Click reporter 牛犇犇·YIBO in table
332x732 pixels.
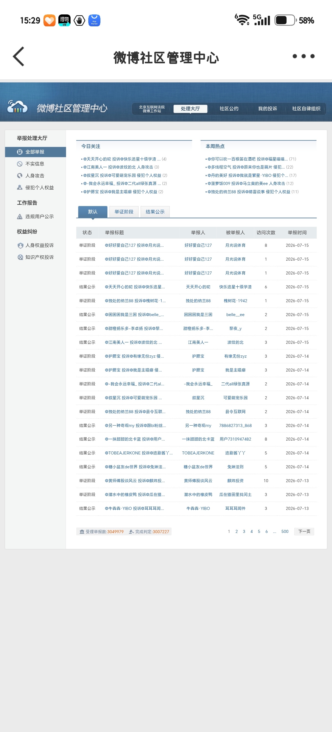198,509
